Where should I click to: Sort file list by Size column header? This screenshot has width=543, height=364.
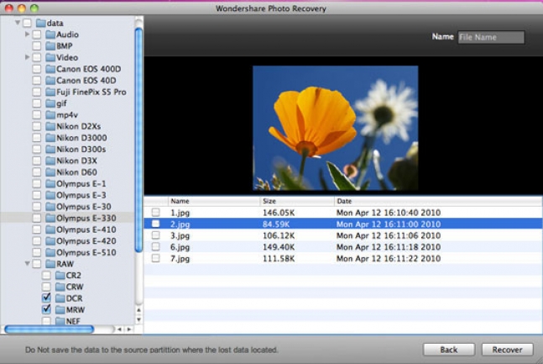(x=297, y=201)
